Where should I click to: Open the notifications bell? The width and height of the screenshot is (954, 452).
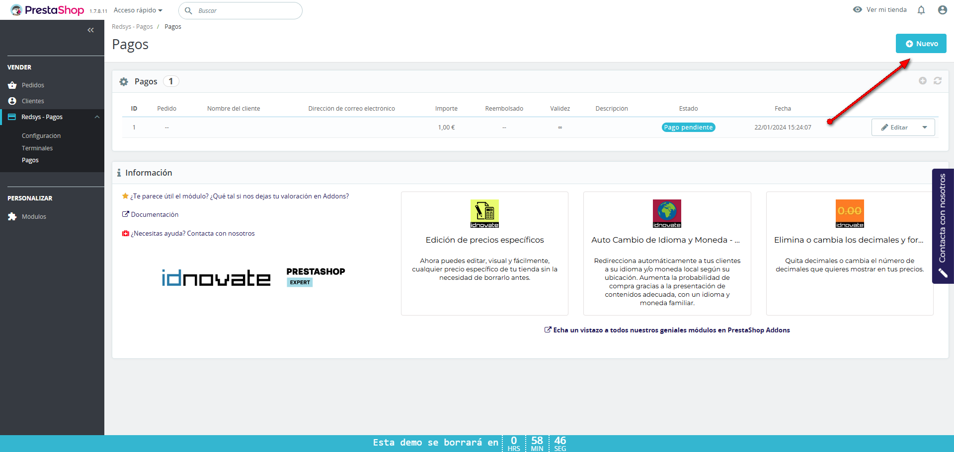click(x=921, y=10)
